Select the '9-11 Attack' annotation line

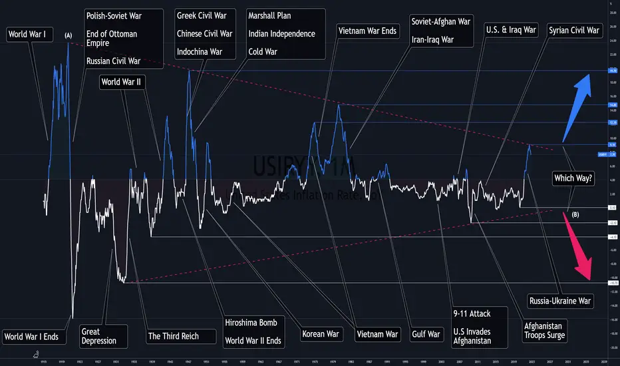[x=472, y=314]
